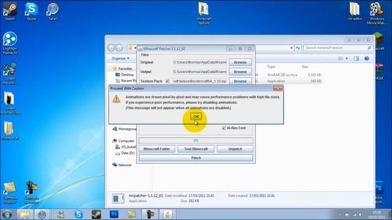Click the Minecraft Folder button
Screen dimensions: 392x220
[157, 149]
